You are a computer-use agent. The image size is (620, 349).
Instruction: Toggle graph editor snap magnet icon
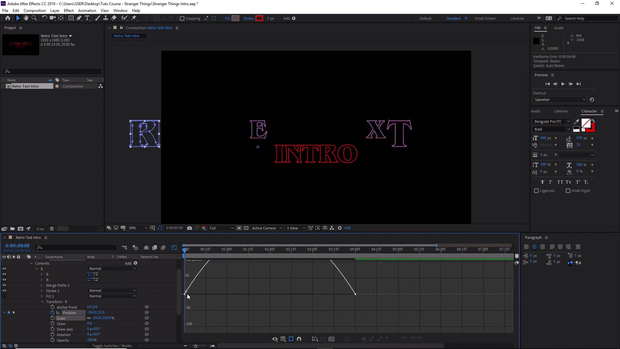[299, 339]
